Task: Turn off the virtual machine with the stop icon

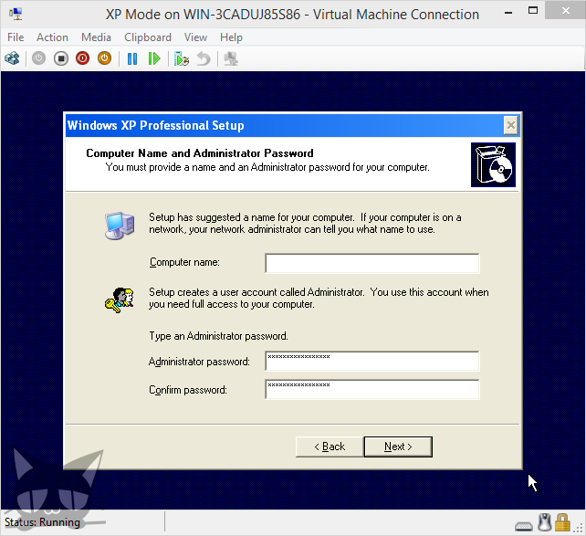Action: 61,58
